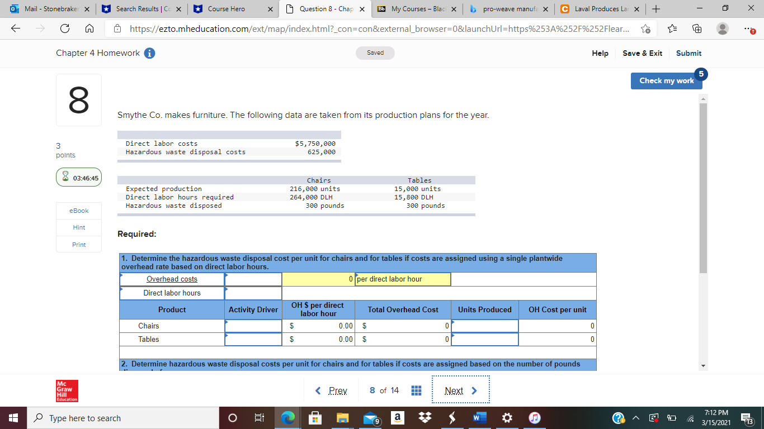Expand the Overhead costs cell selector

pyautogui.click(x=253, y=279)
